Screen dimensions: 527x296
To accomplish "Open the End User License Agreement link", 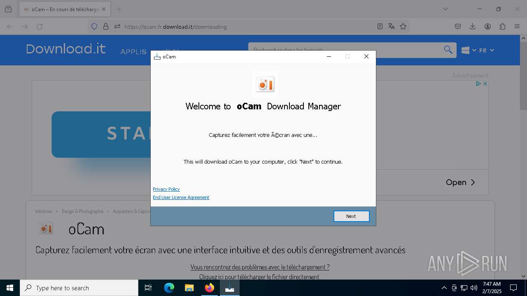I will pos(181,197).
